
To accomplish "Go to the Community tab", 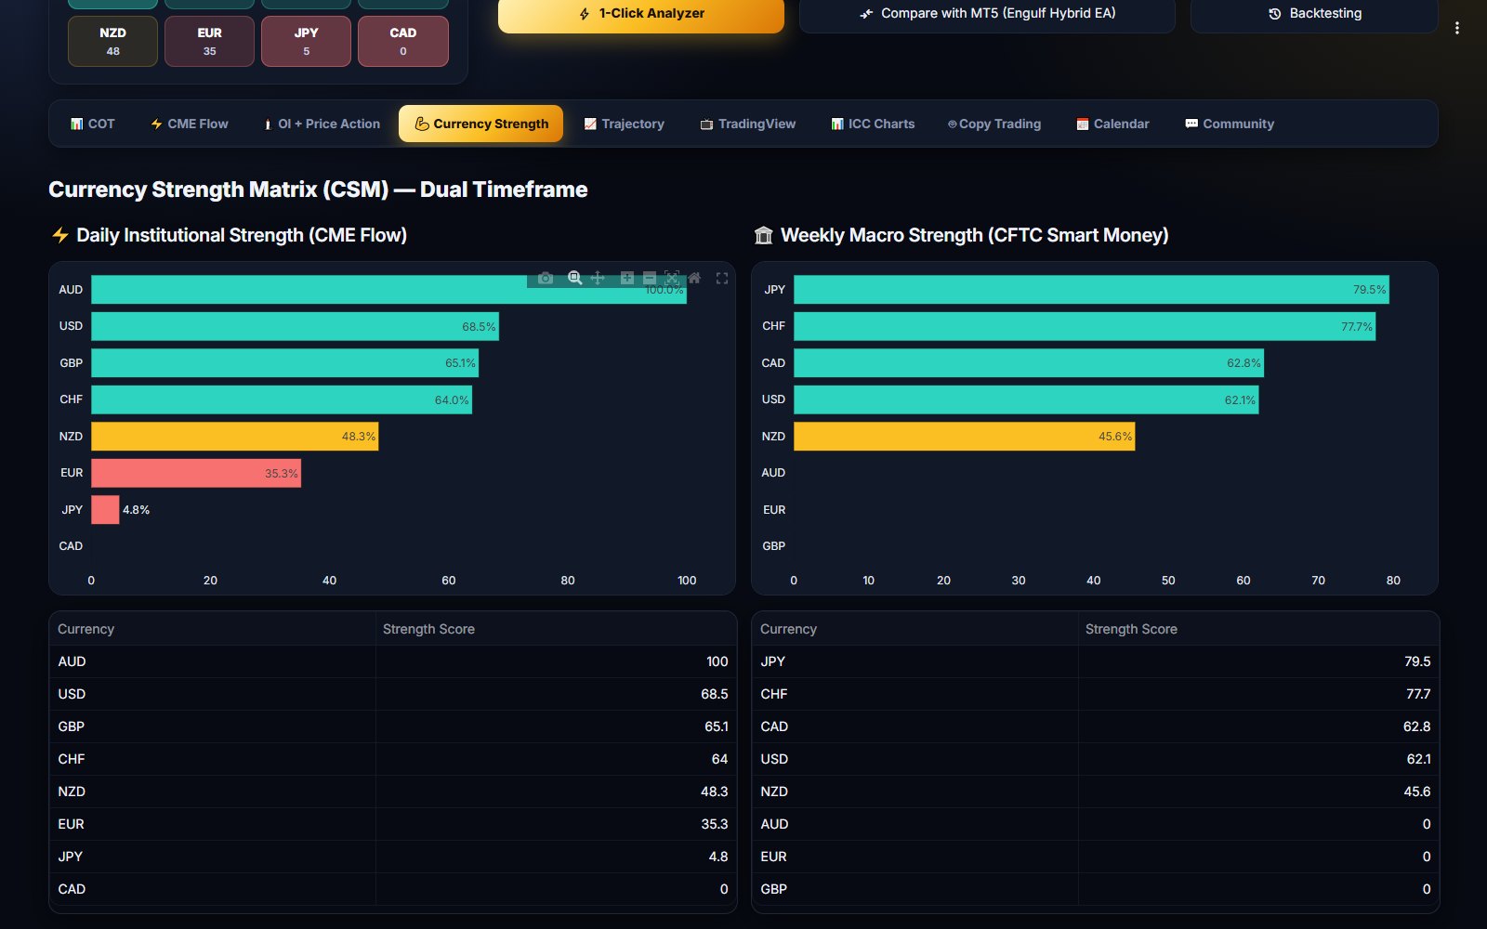I will pyautogui.click(x=1230, y=124).
